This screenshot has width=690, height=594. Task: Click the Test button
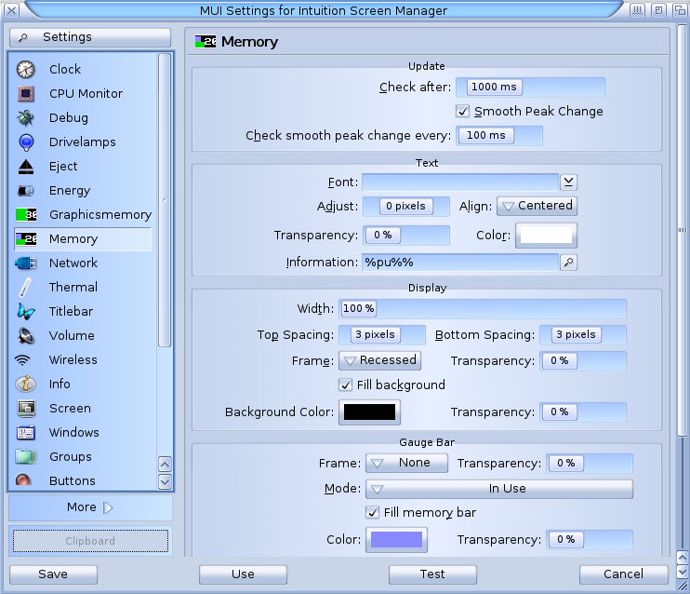(432, 574)
